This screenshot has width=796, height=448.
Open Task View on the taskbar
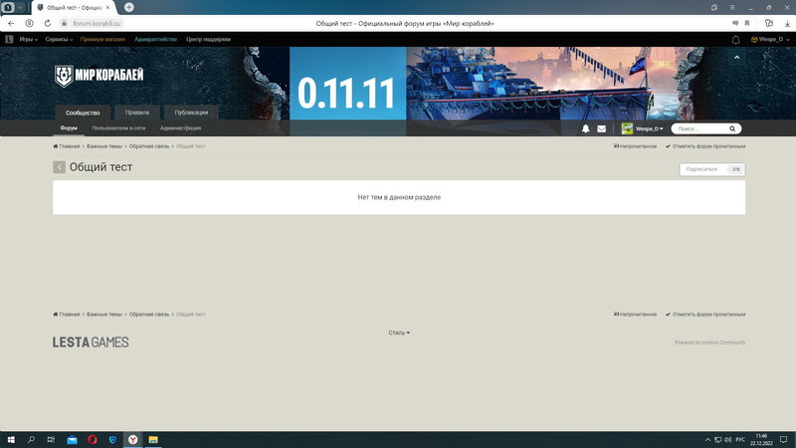tap(51, 439)
